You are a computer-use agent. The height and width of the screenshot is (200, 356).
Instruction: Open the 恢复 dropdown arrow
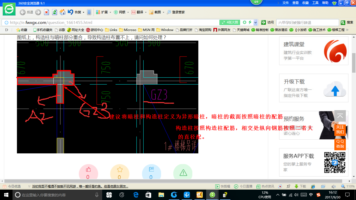(x=83, y=12)
